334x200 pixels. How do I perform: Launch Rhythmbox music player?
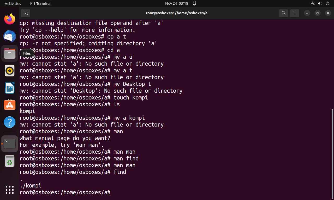pos(10,71)
